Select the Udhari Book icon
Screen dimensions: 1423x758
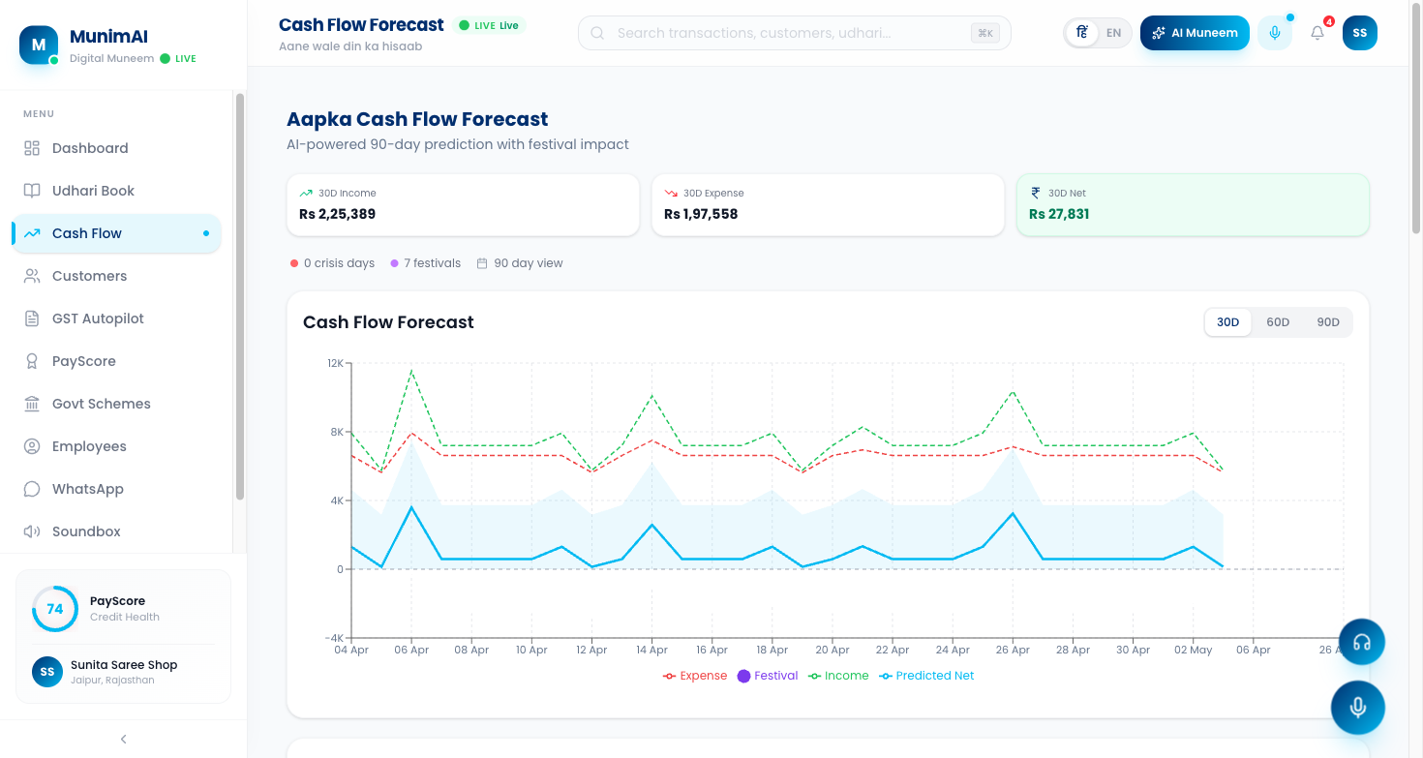click(33, 190)
